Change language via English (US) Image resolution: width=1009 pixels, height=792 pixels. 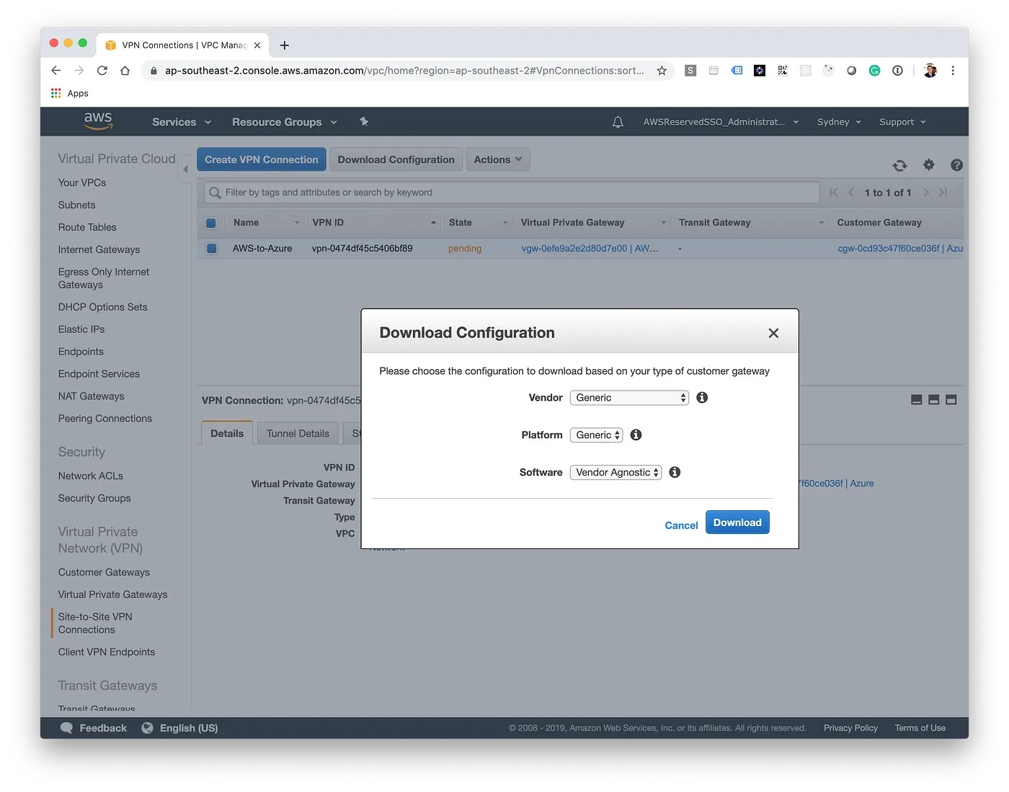pos(180,728)
